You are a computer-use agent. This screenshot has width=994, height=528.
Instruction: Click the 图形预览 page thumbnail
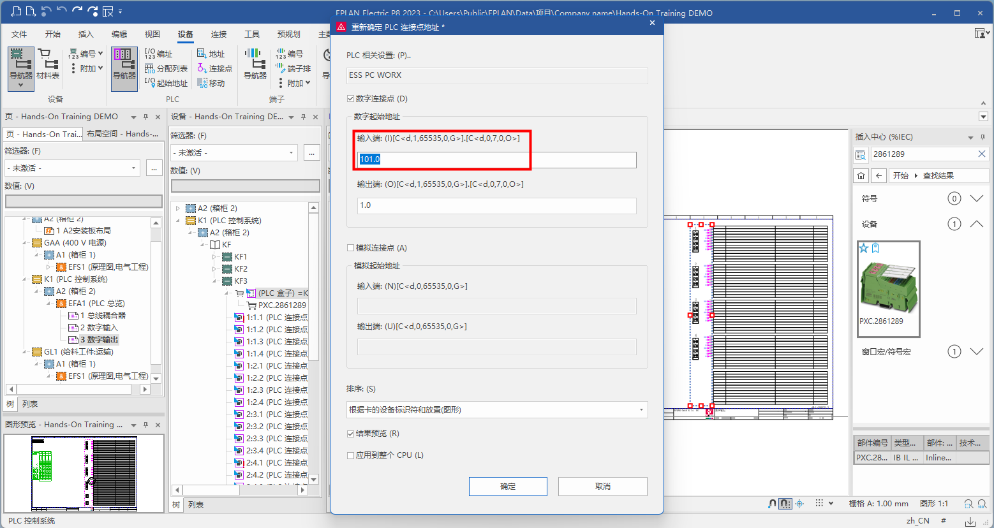pos(84,473)
